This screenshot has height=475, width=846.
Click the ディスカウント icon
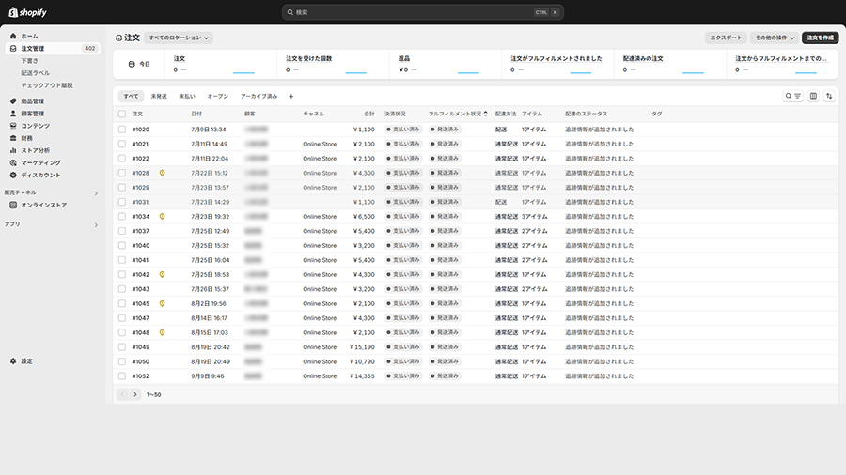coord(13,175)
